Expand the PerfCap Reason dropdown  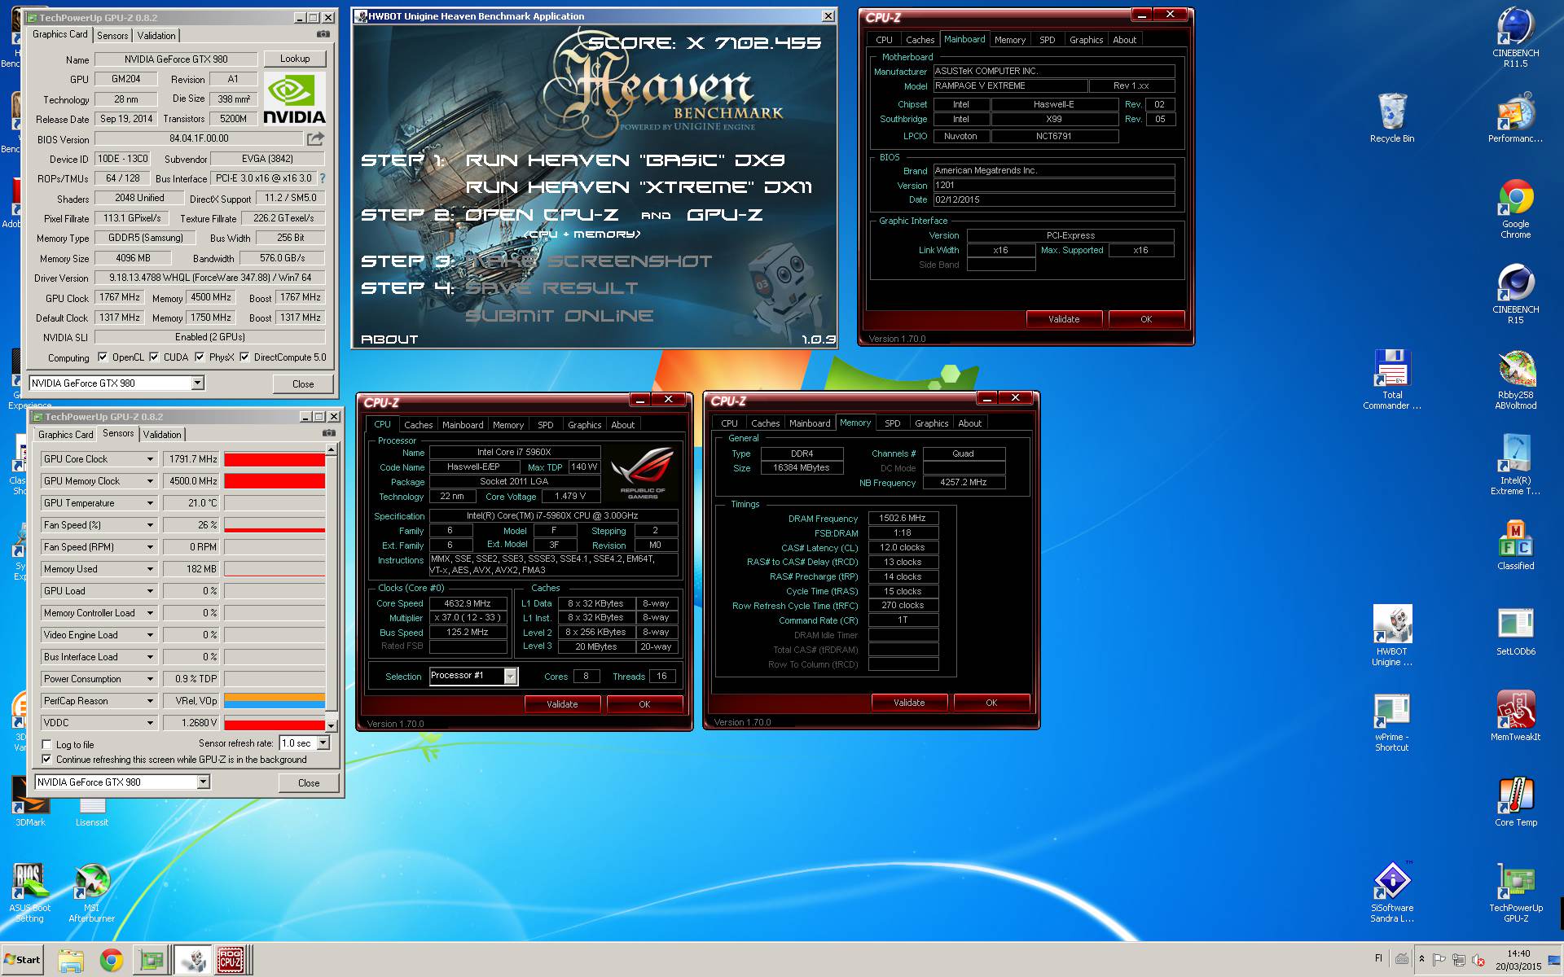tap(150, 701)
